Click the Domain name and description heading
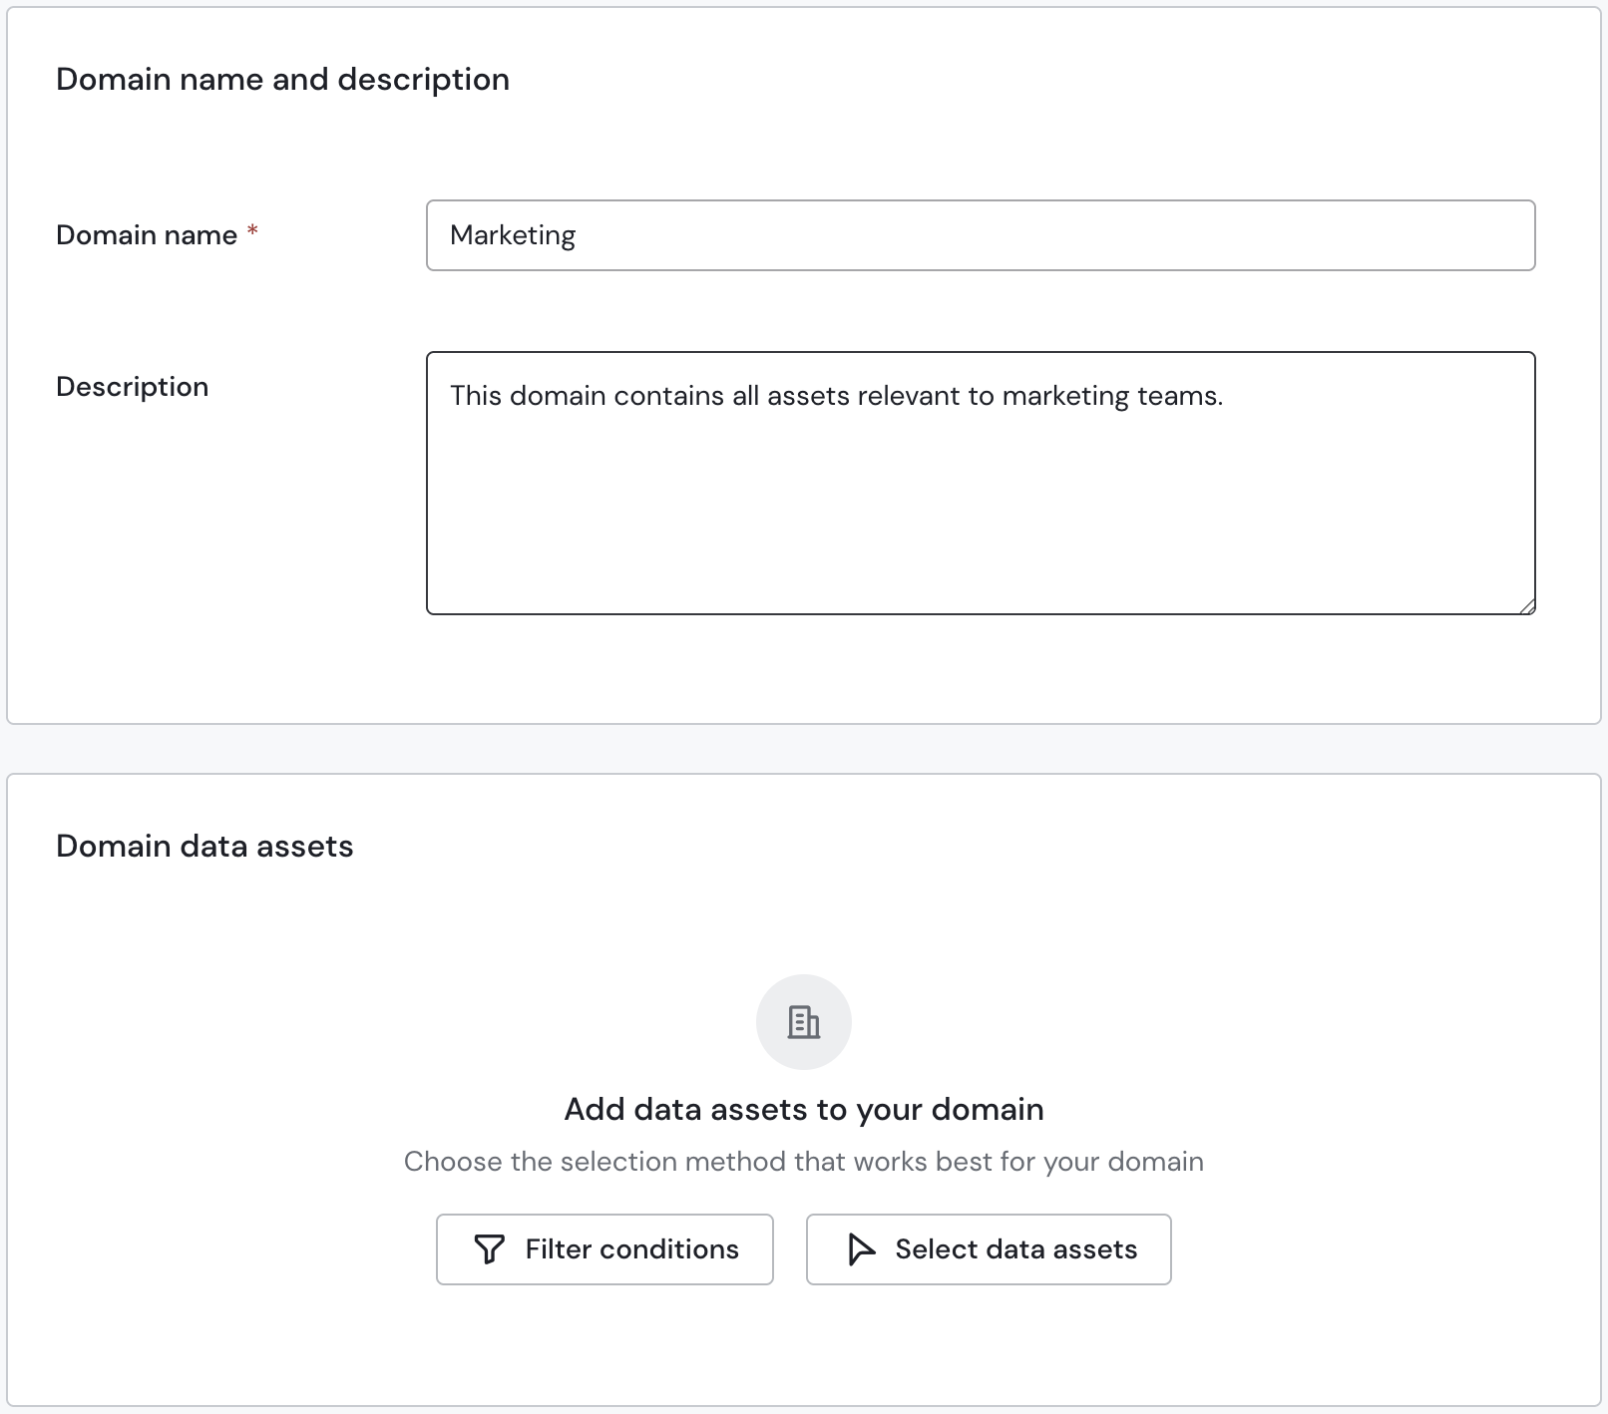1608x1414 pixels. pyautogui.click(x=282, y=79)
